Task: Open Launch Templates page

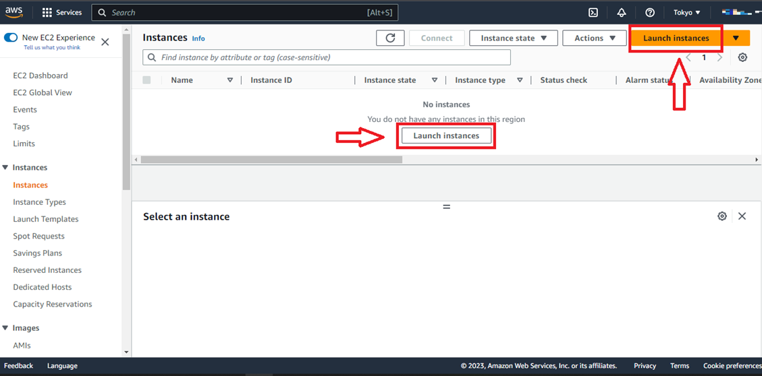Action: point(46,219)
